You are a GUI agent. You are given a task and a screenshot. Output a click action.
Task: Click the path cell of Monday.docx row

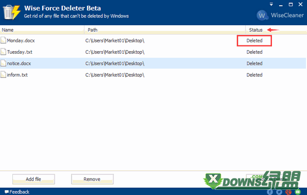click(x=115, y=41)
